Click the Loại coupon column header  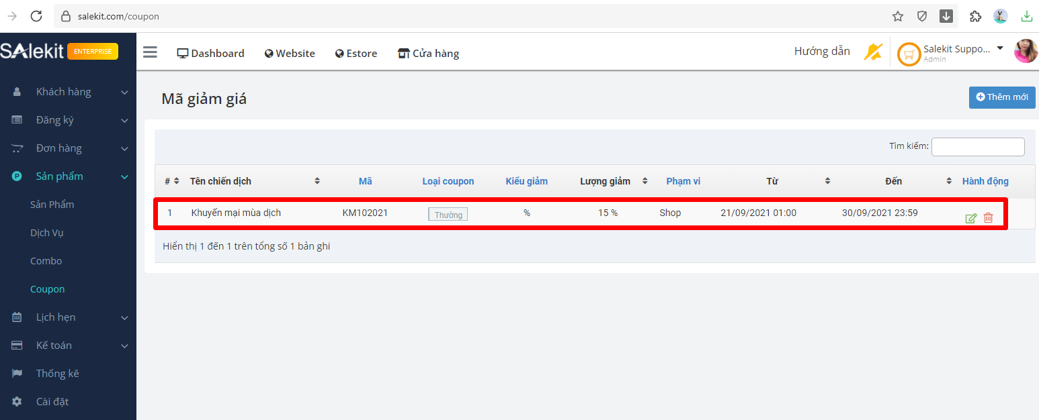[448, 181]
